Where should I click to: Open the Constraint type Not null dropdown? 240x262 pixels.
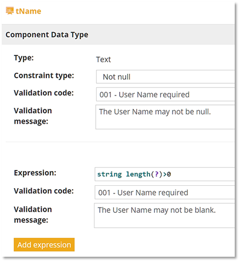point(165,77)
